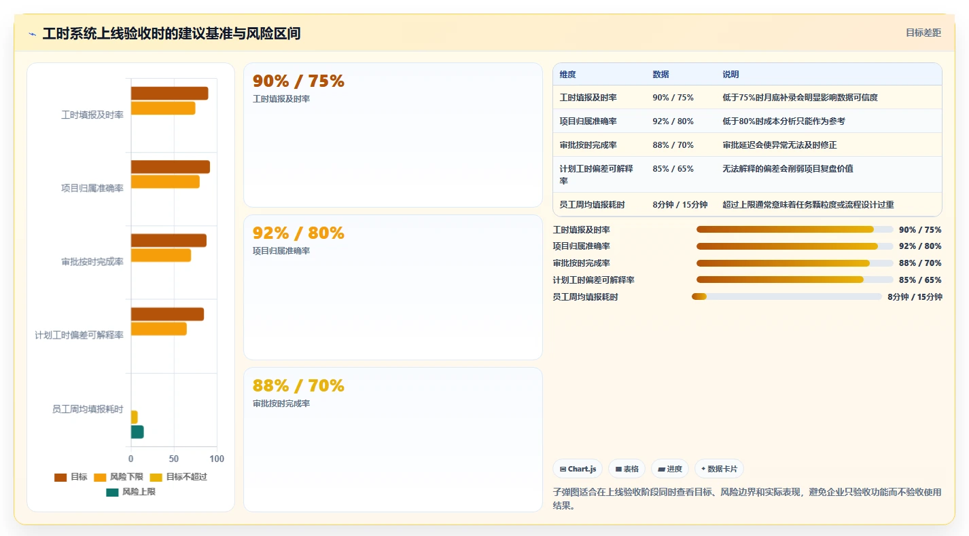
Task: Open the 92% / 80% data card
Action: pos(393,288)
